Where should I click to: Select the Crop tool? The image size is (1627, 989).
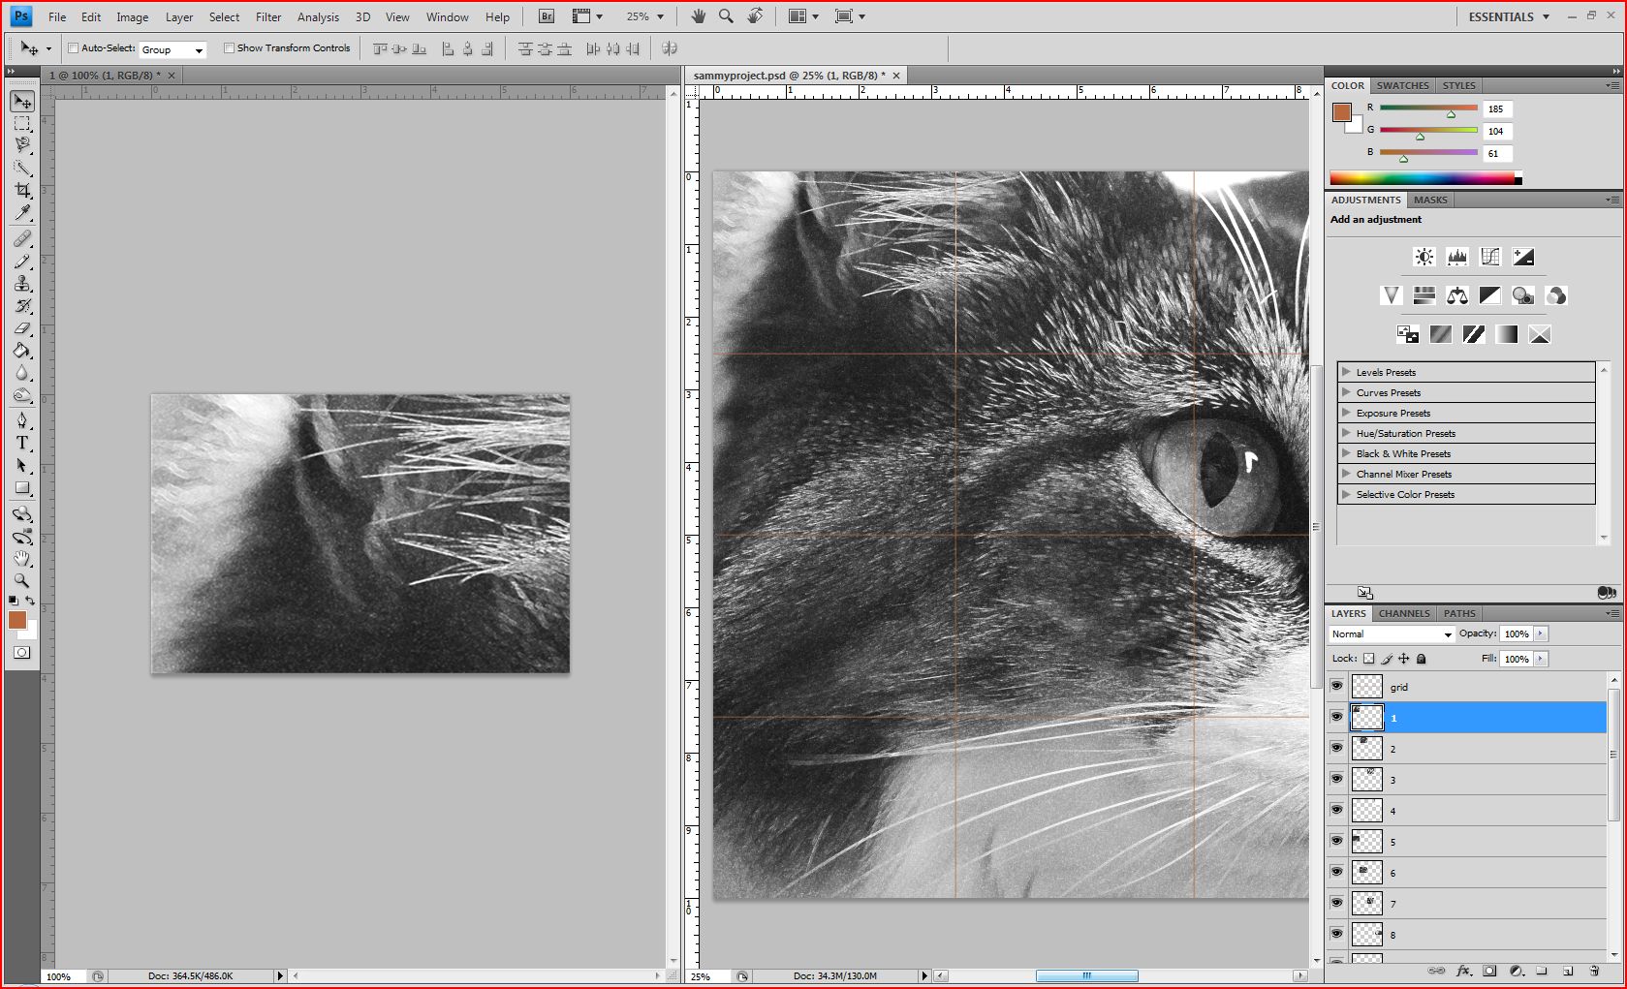pyautogui.click(x=22, y=190)
